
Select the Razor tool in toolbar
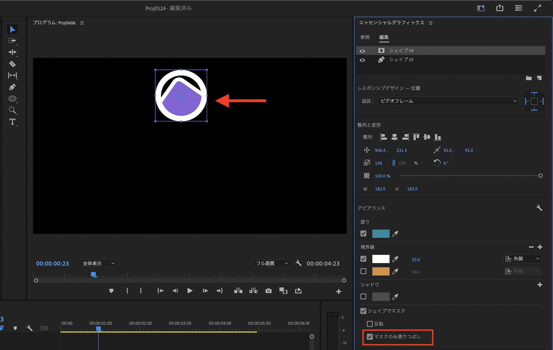click(12, 64)
